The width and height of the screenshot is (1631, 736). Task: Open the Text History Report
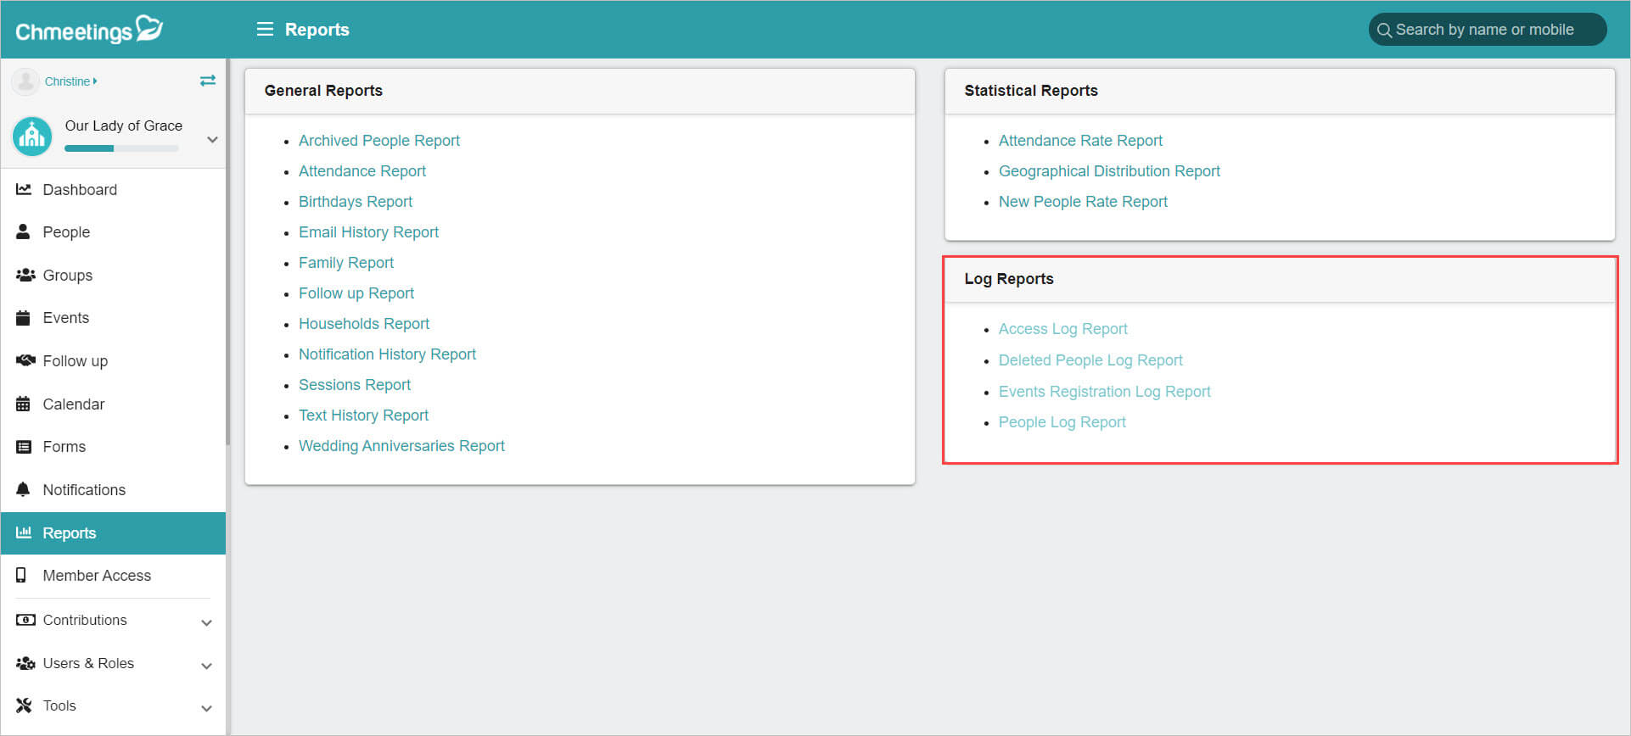click(x=363, y=415)
